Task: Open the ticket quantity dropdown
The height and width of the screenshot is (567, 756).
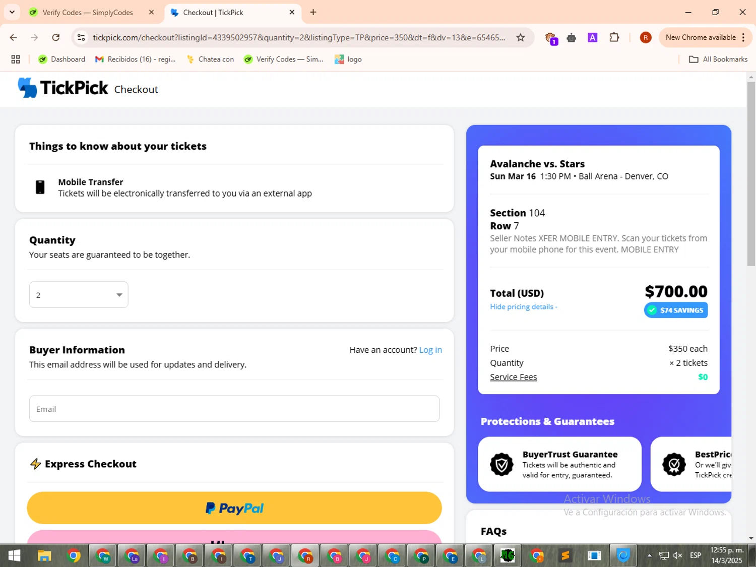Action: click(x=79, y=295)
